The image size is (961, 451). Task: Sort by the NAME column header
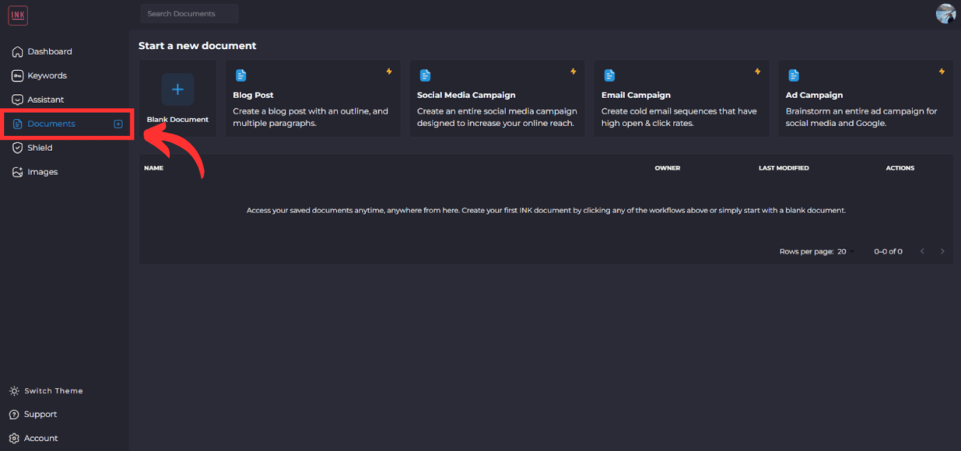tap(154, 168)
